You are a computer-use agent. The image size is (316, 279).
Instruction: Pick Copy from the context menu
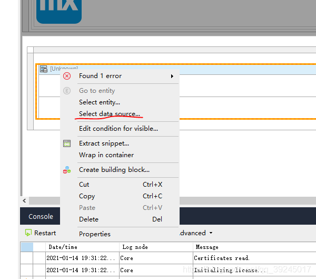(87, 196)
